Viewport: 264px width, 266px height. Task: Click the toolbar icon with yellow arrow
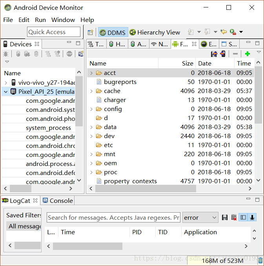(224, 32)
